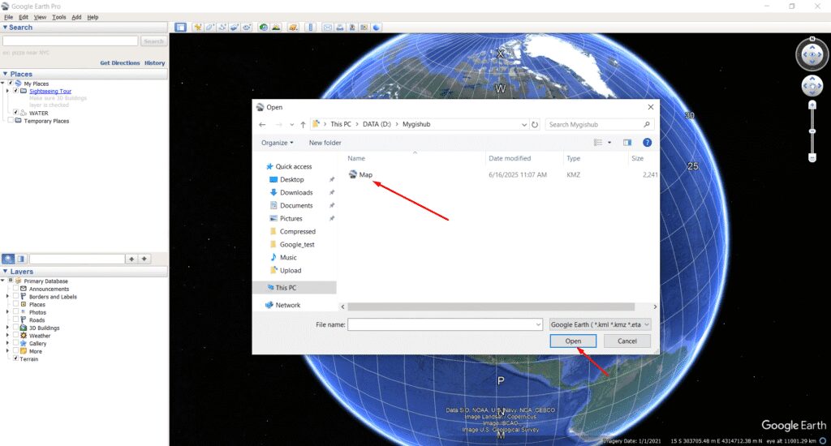Enable the Photos layer checkbox

click(16, 312)
